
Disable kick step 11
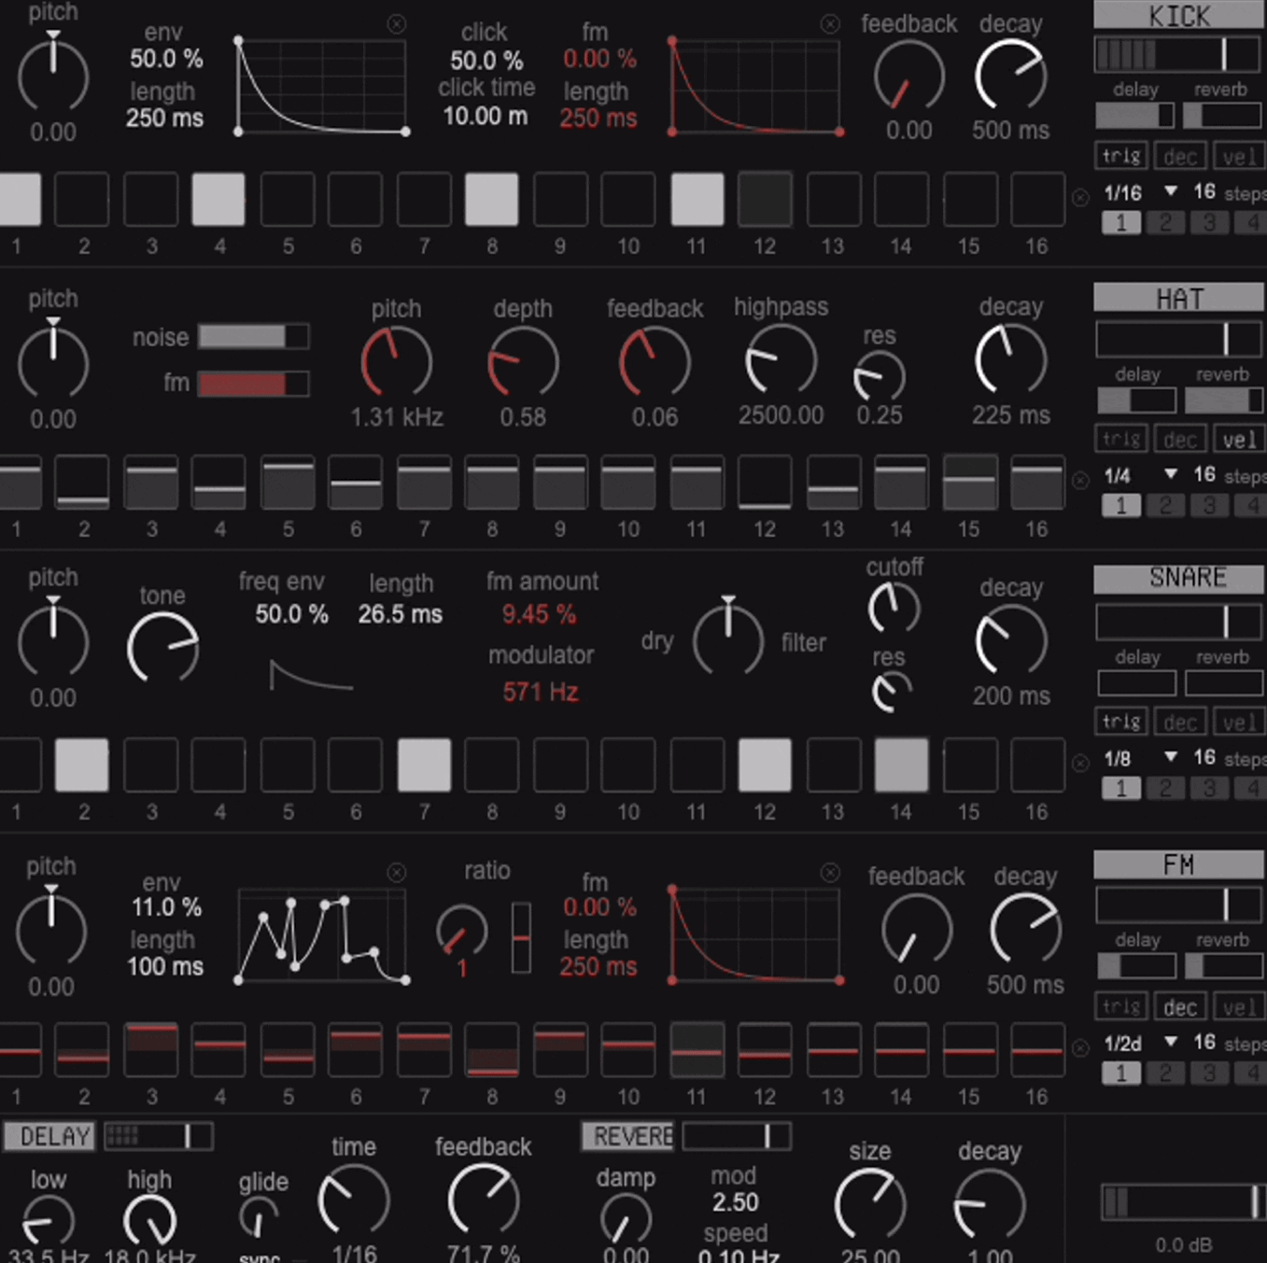697,199
